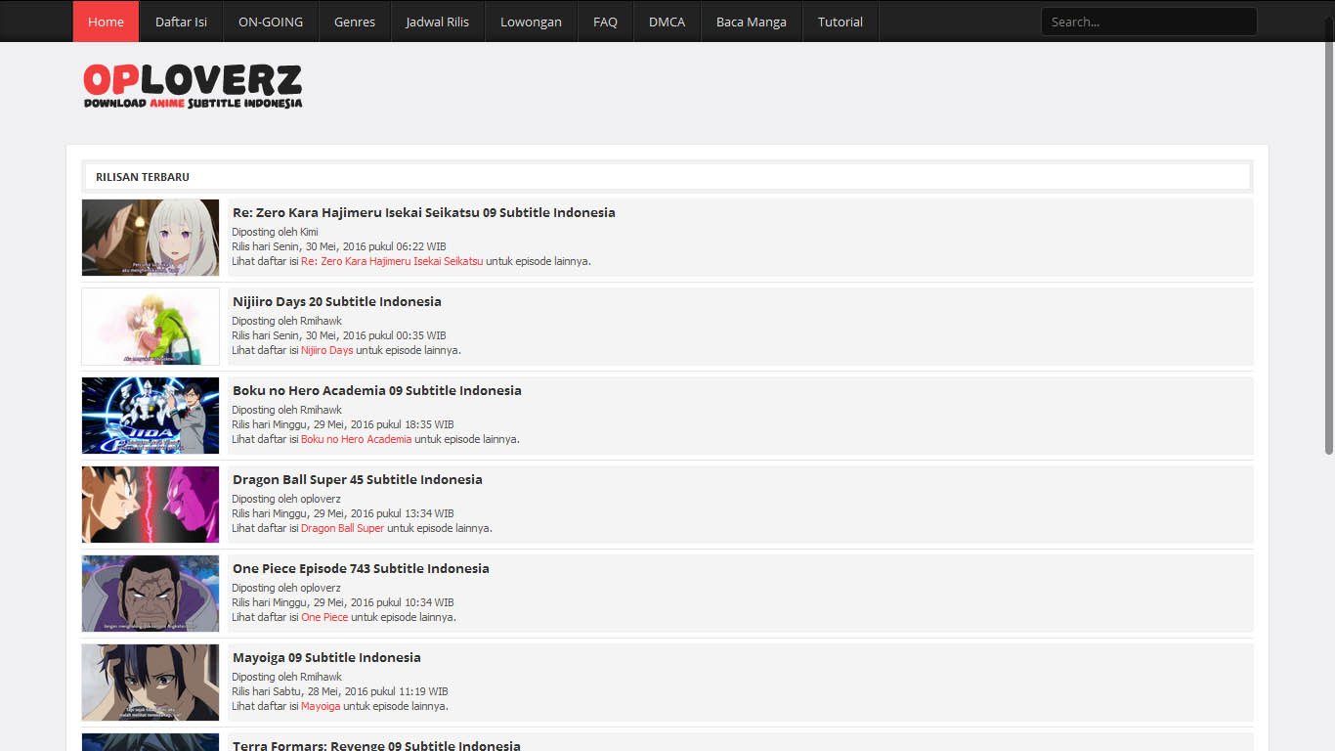This screenshot has height=751, width=1335.
Task: Open red One Piece list link
Action: [x=324, y=617]
